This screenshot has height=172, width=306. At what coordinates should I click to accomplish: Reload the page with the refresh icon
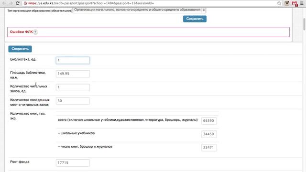tap(17, 3)
